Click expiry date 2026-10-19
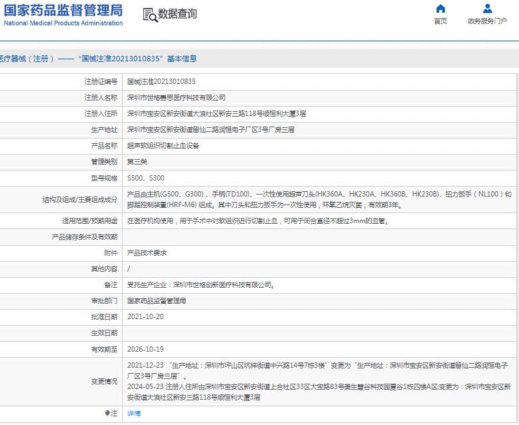Viewport: 519px width, 425px height. [x=146, y=349]
